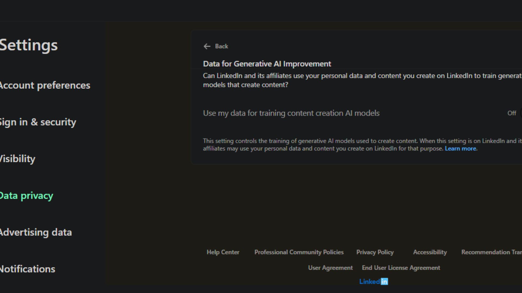Toggle the training content creation AI switch

(521, 113)
